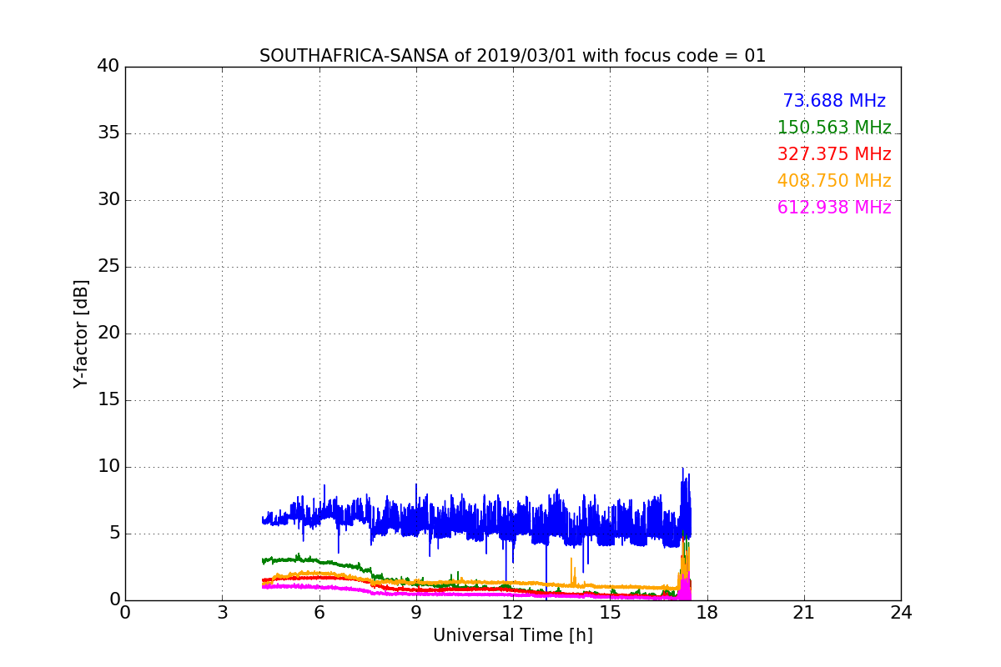Screen dimensions: 1001x667
Task: Click x-axis tick value 24
Action: [x=901, y=613]
